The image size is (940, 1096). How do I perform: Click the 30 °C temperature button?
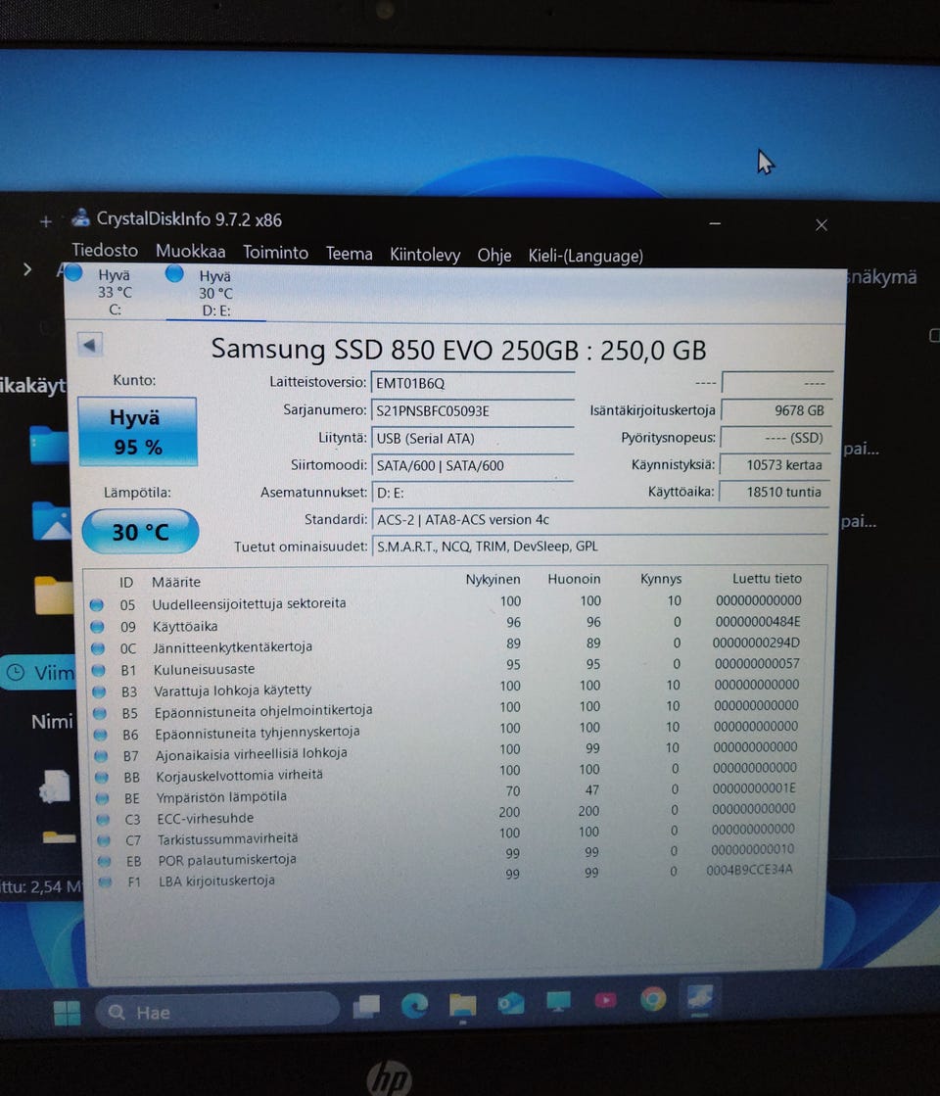[x=140, y=532]
